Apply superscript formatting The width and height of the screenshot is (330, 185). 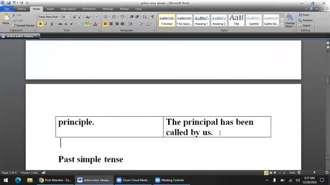pos(71,24)
